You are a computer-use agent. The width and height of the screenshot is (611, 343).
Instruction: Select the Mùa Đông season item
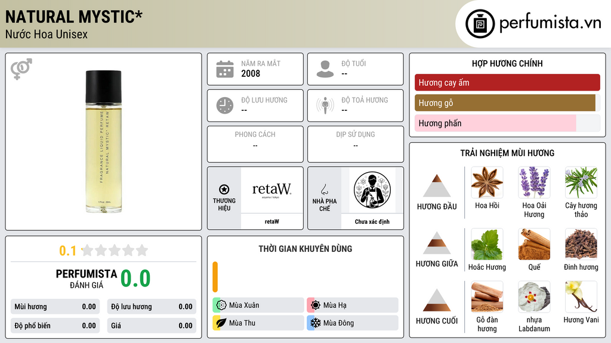353,323
